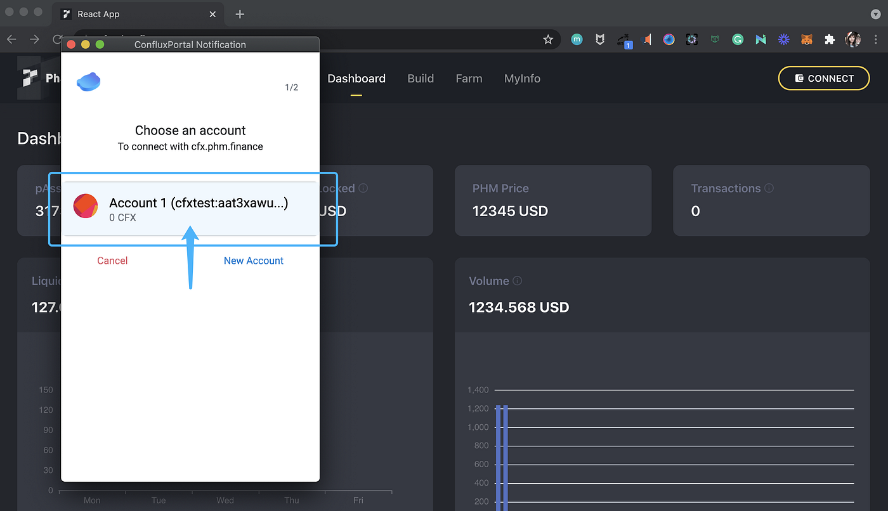Open the megaphone extension icon
Screen dimensions: 888x511
point(647,39)
